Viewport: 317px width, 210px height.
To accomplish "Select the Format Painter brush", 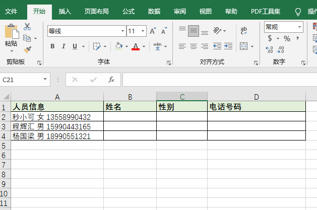I will 27,49.
